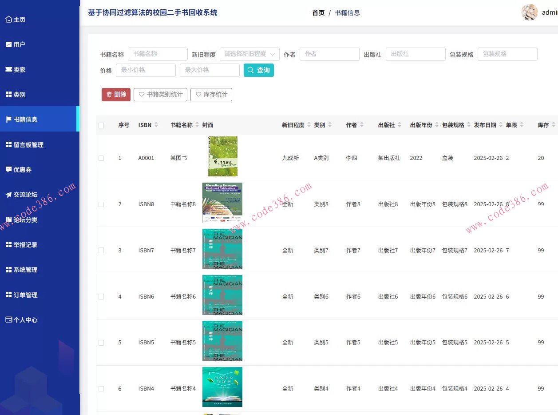Click the 删除 delete button
Image resolution: width=558 pixels, height=415 pixels.
[x=115, y=94]
